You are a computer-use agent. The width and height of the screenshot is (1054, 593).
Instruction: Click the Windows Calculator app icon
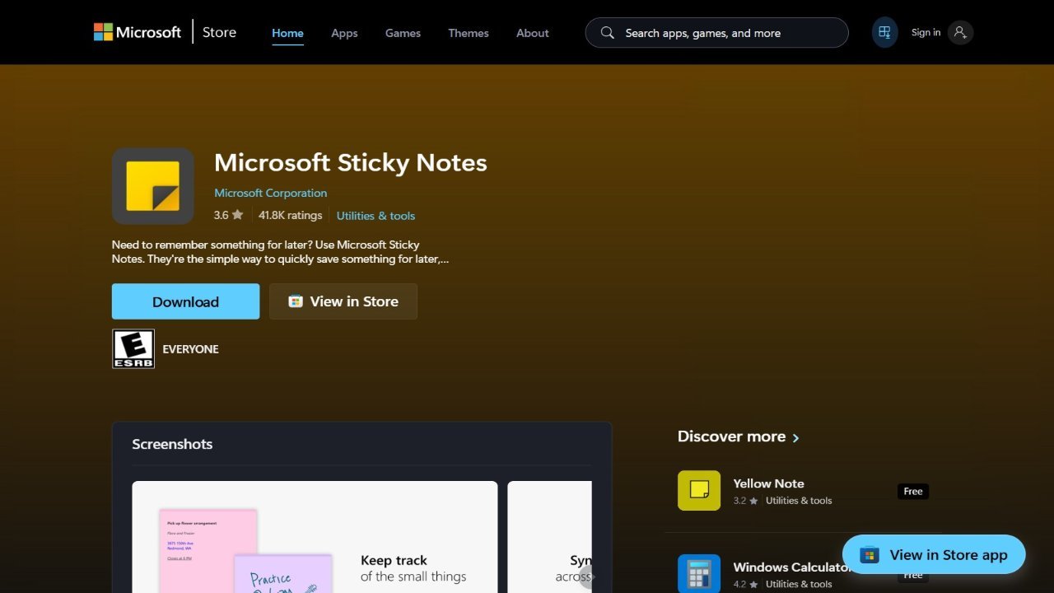tap(699, 574)
